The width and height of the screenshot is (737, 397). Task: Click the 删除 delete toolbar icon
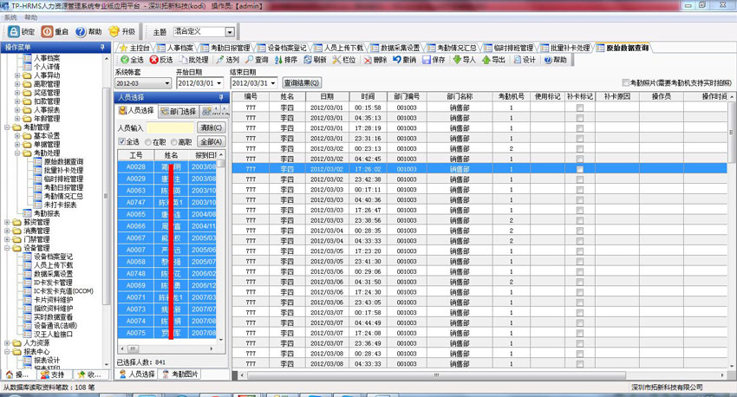pos(368,60)
